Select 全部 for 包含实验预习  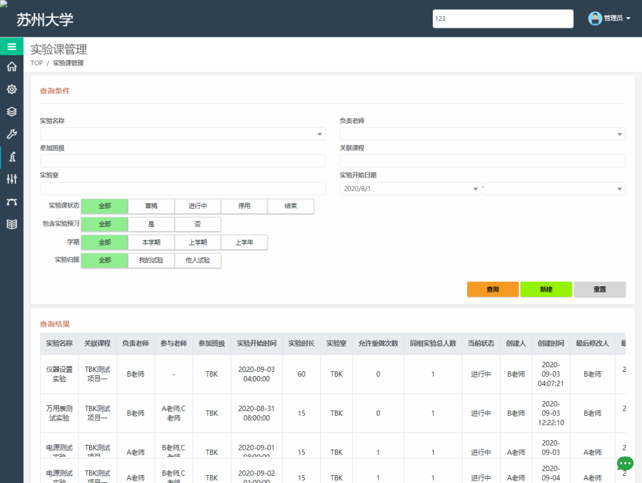[105, 224]
